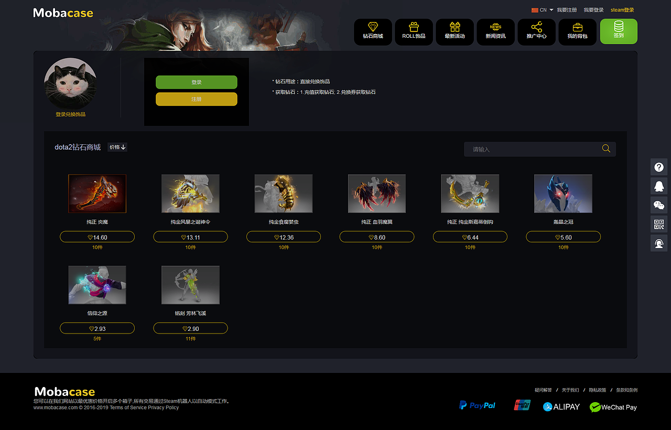Click the 登录兑换饰品 link under avatar
The height and width of the screenshot is (430, 671).
coord(70,114)
